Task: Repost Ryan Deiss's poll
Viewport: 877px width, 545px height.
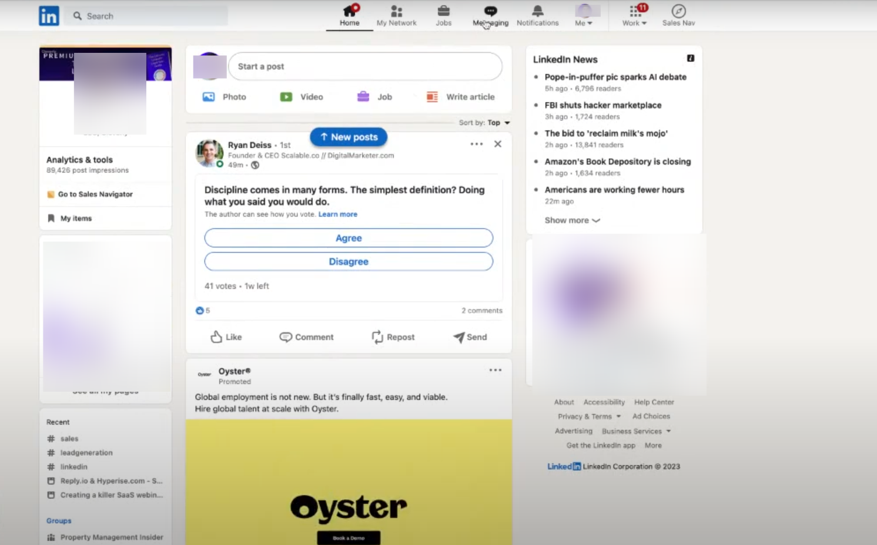Action: click(393, 337)
